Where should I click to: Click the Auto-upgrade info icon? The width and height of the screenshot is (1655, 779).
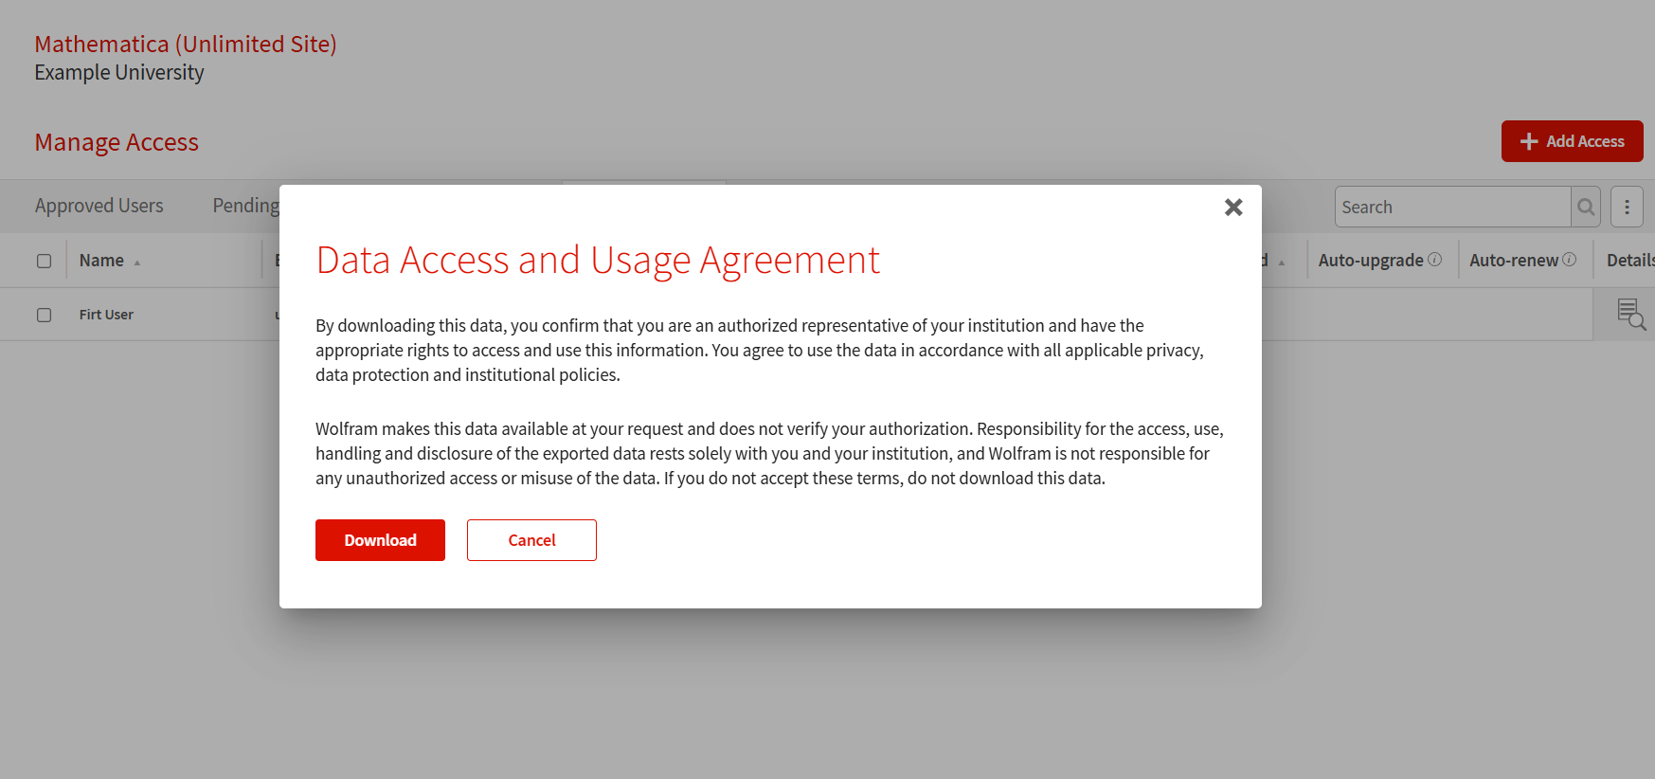point(1434,260)
